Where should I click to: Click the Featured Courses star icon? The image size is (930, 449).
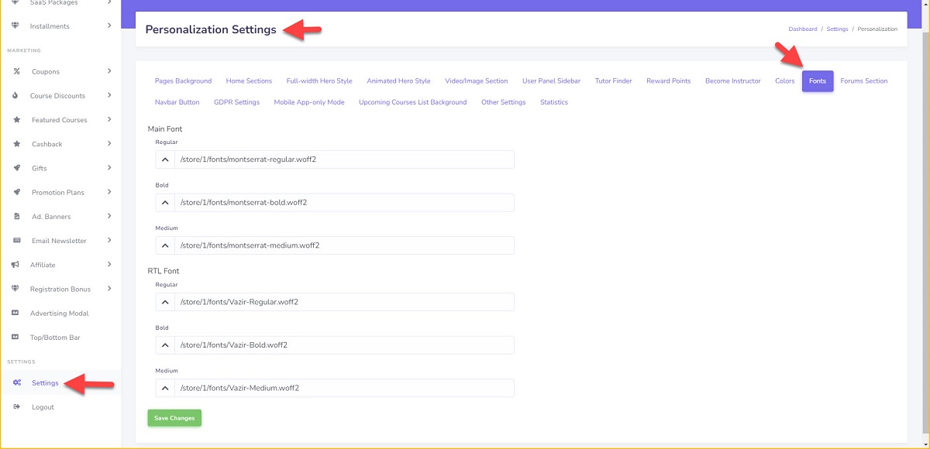click(16, 120)
